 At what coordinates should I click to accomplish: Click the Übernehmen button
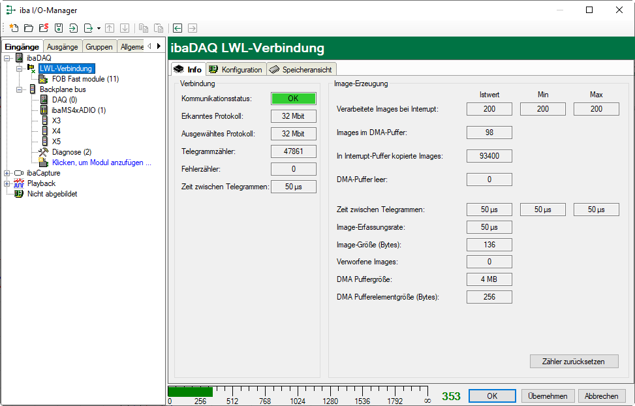(548, 396)
